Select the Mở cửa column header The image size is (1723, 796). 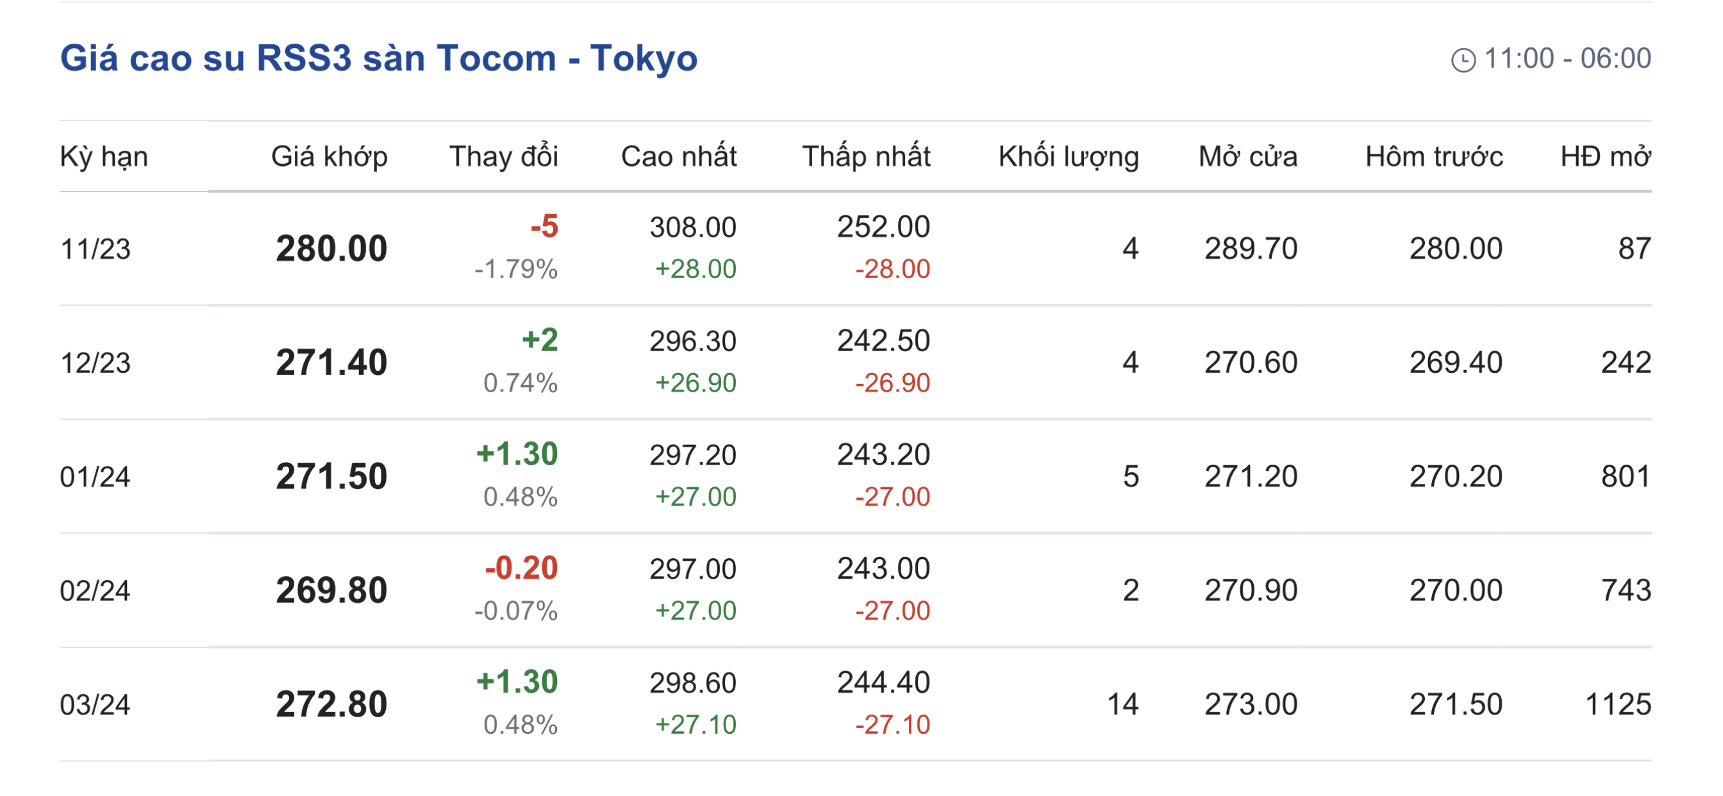1247,156
